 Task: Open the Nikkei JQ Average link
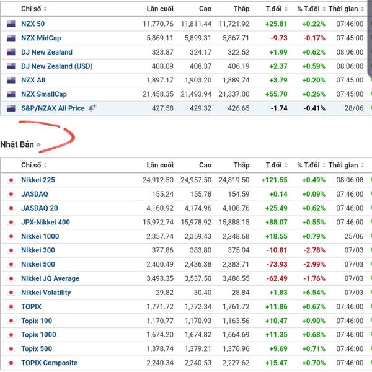tap(50, 278)
